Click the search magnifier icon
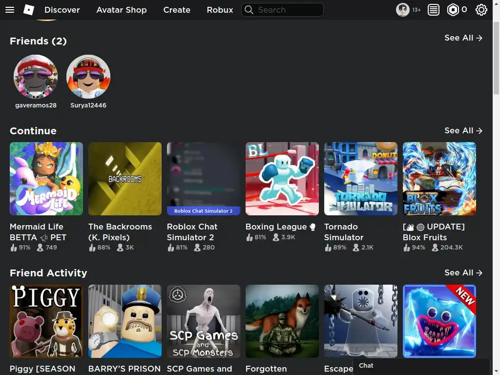 (x=249, y=10)
